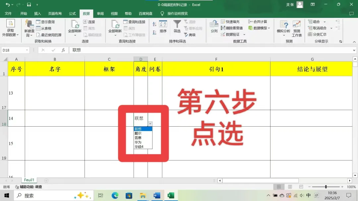Switch to Page Break Preview
This screenshot has height=201, width=358.
(301, 187)
